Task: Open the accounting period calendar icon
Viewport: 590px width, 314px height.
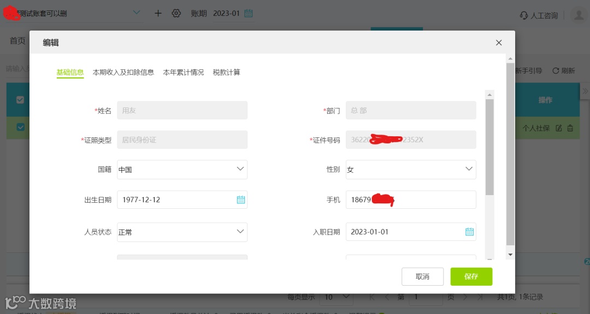Action: point(249,13)
